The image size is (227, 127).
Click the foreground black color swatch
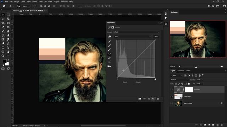click(x=5, y=61)
